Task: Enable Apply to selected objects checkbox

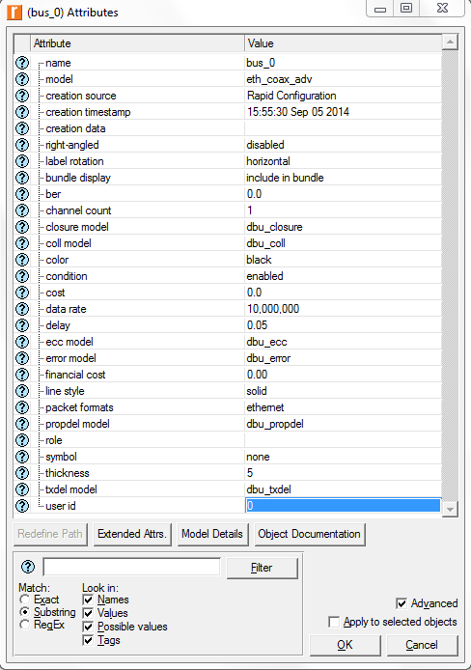Action: click(334, 622)
